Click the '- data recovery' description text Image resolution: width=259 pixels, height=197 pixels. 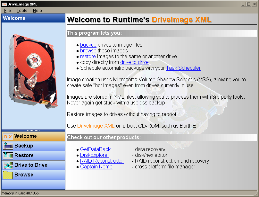pos(148,149)
